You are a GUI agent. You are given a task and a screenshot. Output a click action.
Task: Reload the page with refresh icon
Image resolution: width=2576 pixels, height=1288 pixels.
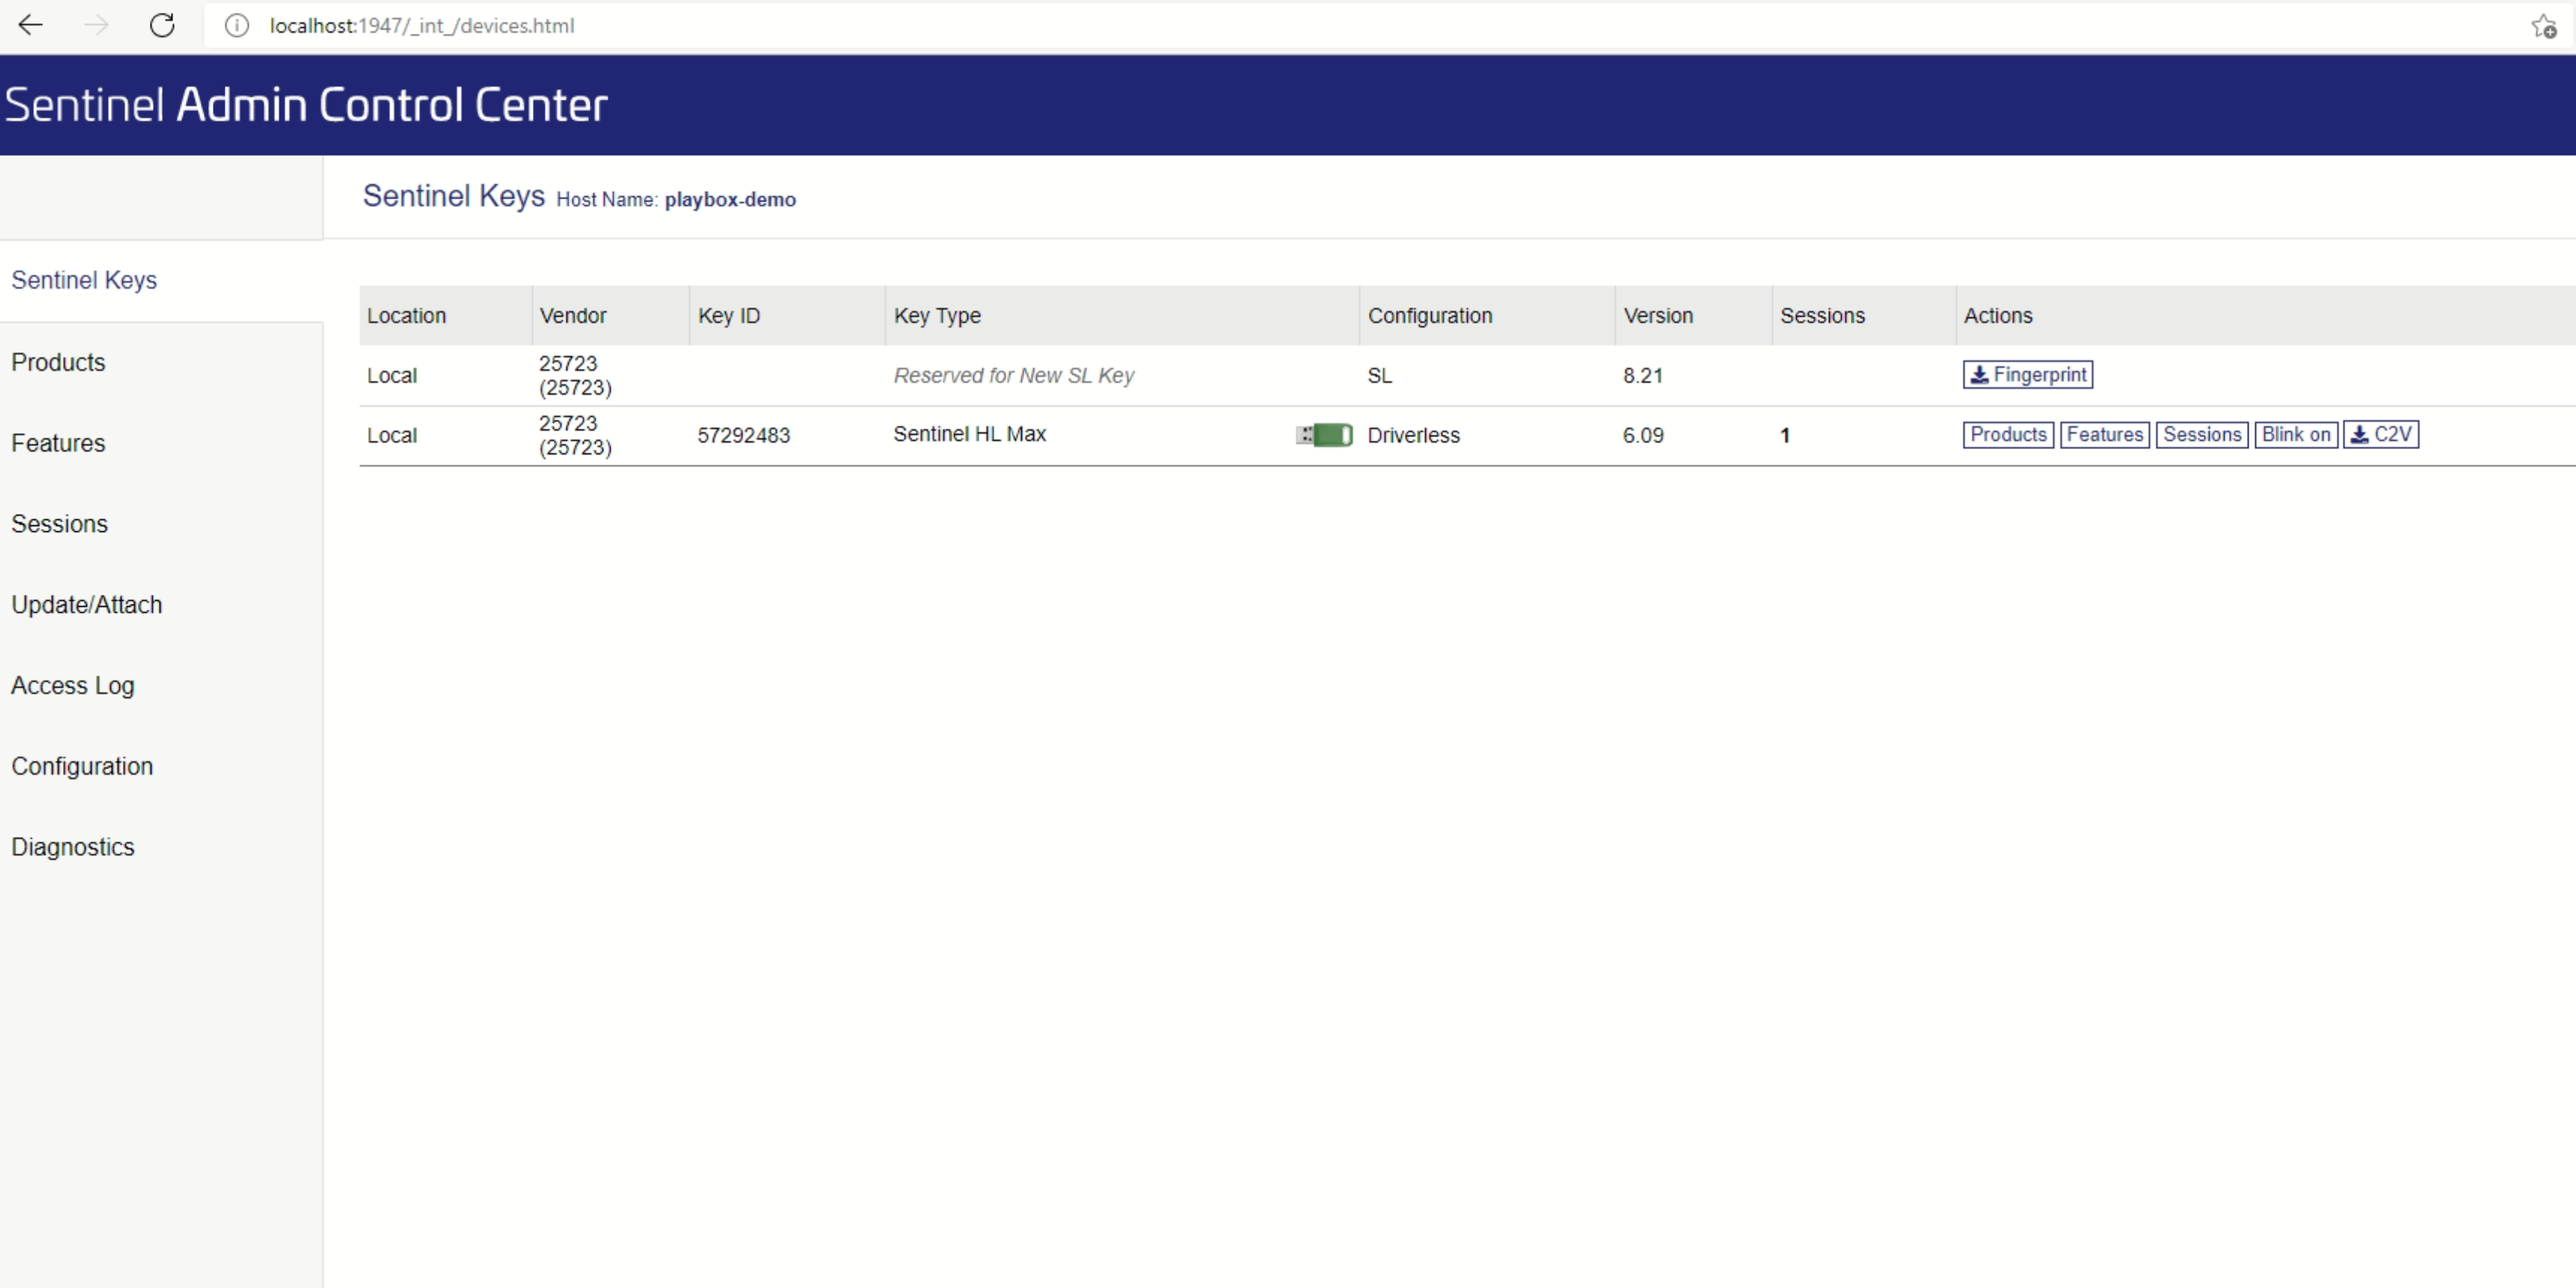click(162, 25)
